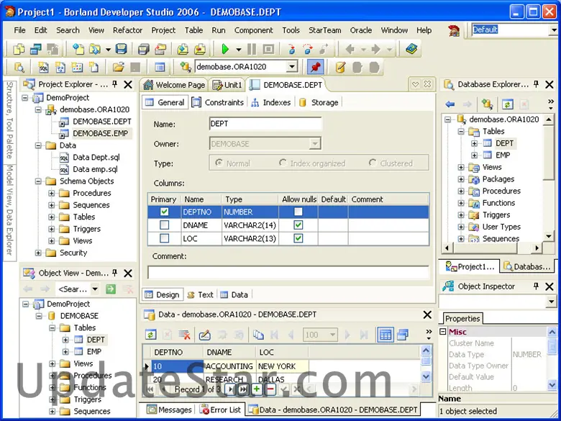Screen dimensions: 561x421
Task: Expand DEPT table in Object View tree
Action: point(65,340)
